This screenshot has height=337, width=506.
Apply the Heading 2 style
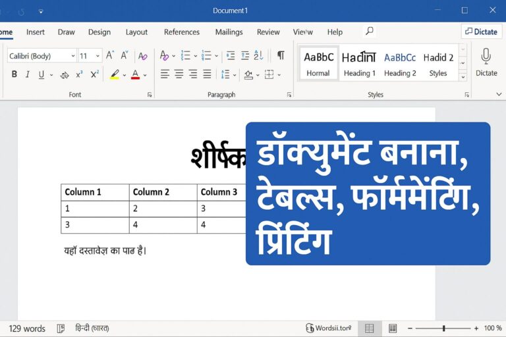pos(400,65)
